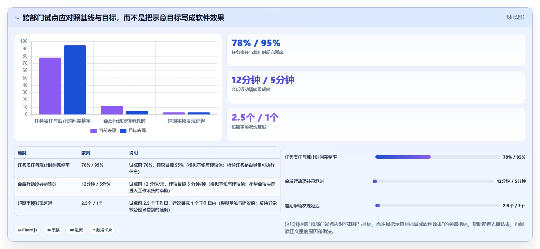Click 超期事项发现延迟 progress bar
This screenshot has width=540, height=249.
pos(437,205)
